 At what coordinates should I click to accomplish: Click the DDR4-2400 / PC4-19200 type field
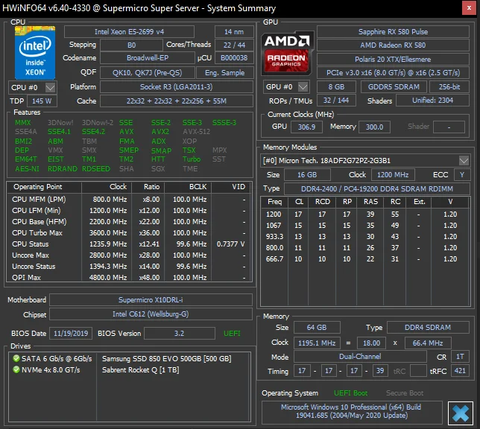[377, 188]
